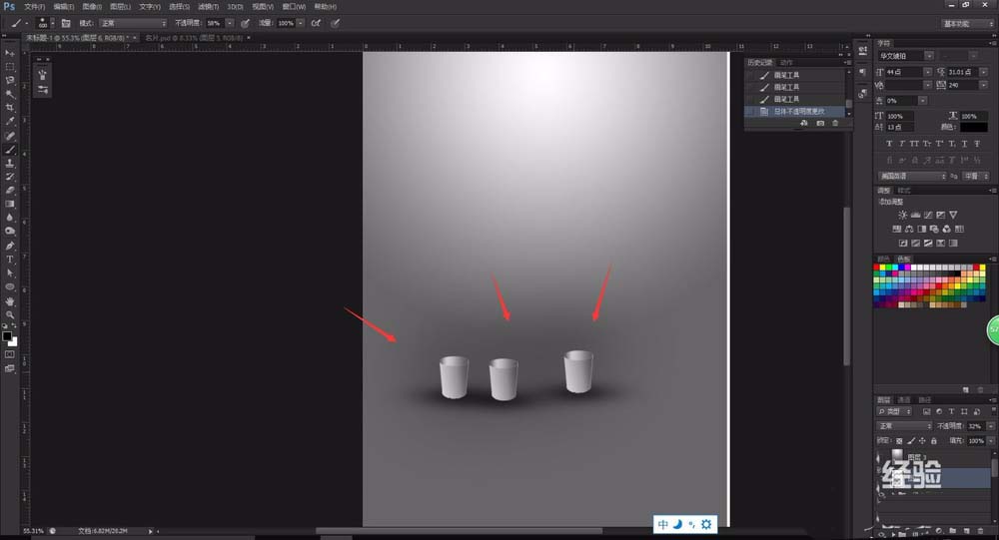Viewport: 999px width, 540px height.
Task: Click the camera snapshot icon in History panel
Action: (x=820, y=123)
